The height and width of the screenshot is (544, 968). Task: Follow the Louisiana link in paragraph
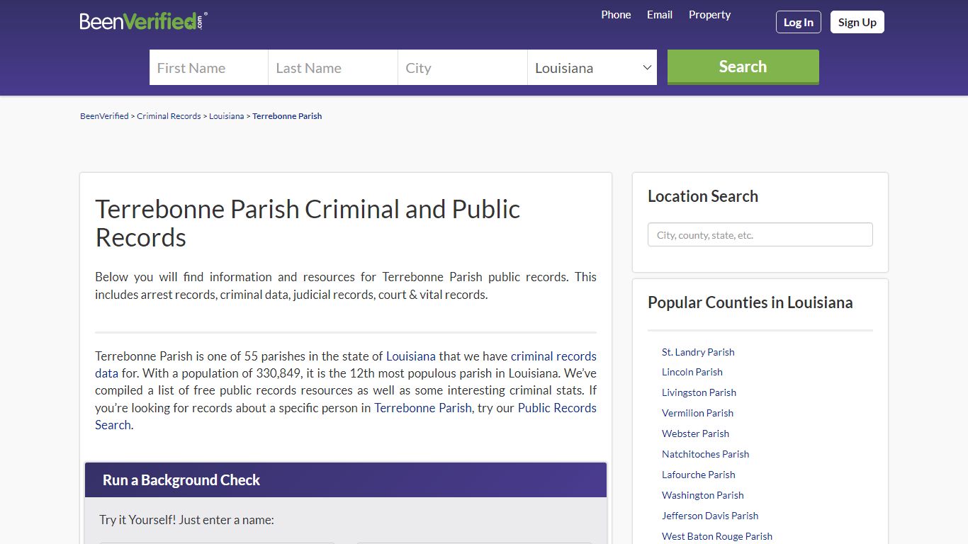411,356
